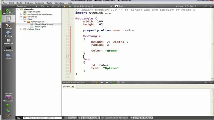Split the Projects side panel

pos(53,6)
